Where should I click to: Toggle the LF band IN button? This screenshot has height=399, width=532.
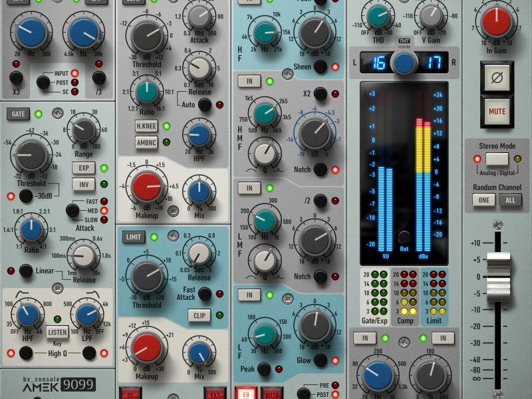coord(249,295)
